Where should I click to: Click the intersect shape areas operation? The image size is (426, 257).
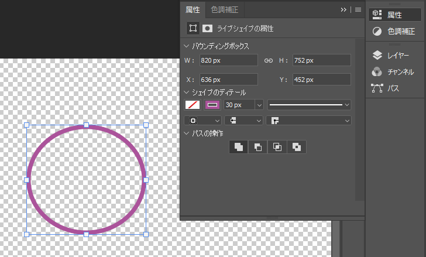[x=277, y=147]
